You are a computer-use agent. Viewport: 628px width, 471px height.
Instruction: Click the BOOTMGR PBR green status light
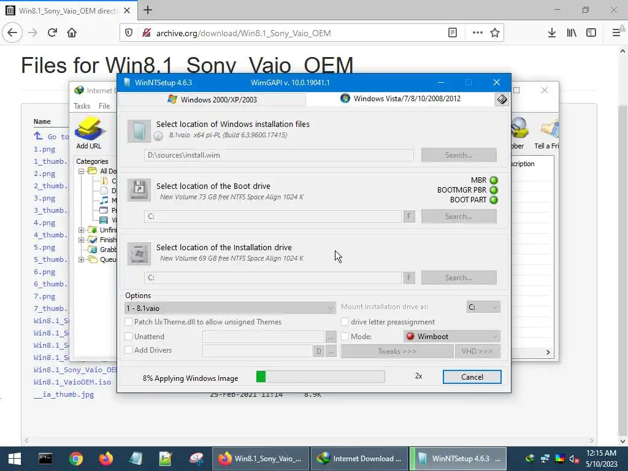[494, 190]
